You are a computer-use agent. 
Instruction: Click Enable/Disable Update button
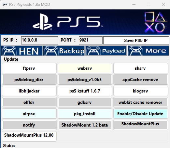141,114
